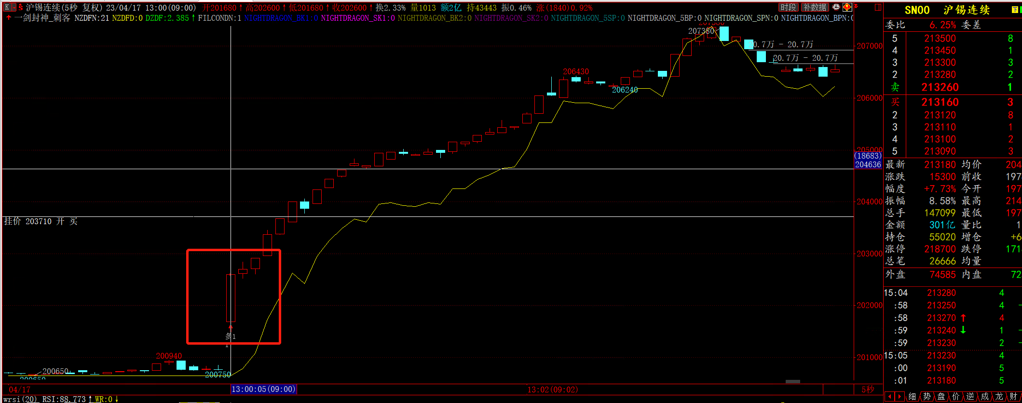Image resolution: width=1022 pixels, height=403 pixels.
Task: Select the 盘 tab
Action: click(x=941, y=396)
